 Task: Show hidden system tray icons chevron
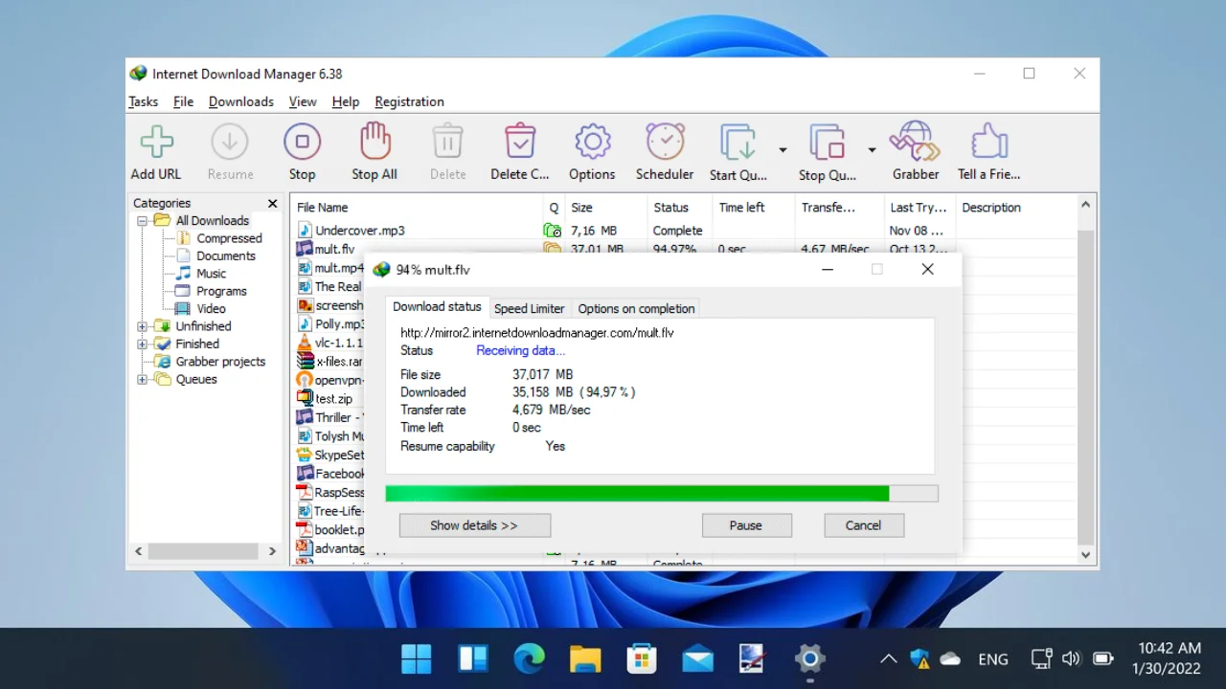(x=889, y=658)
